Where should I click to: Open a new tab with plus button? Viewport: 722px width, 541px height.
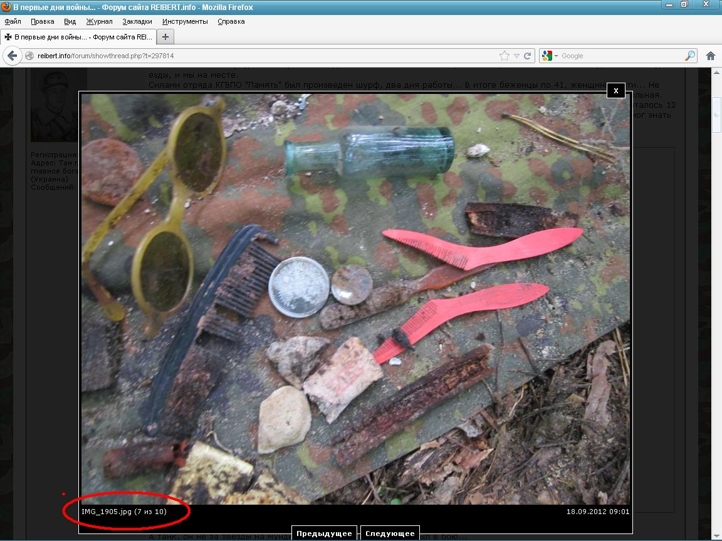point(165,37)
